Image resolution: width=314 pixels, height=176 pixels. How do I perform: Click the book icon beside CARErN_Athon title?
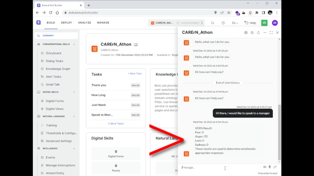(136, 45)
